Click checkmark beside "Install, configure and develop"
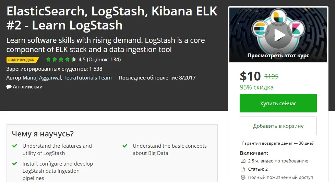This screenshot has height=182, width=335. point(15,164)
